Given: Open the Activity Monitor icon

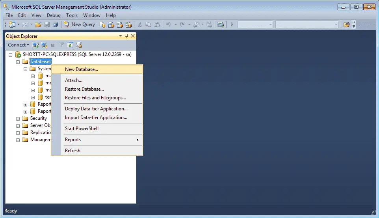Looking at the screenshot, I should [221, 24].
